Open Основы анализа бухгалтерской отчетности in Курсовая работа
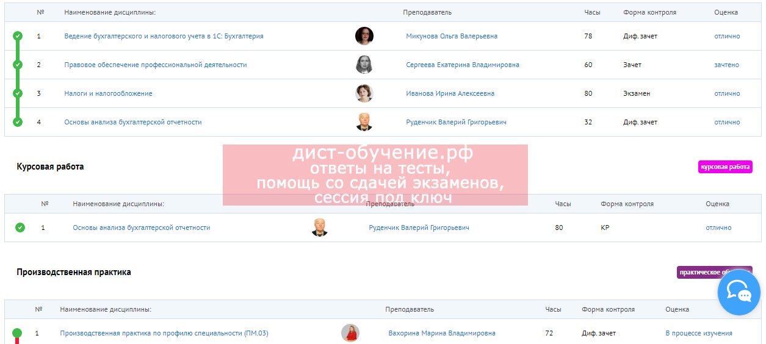 [141, 228]
